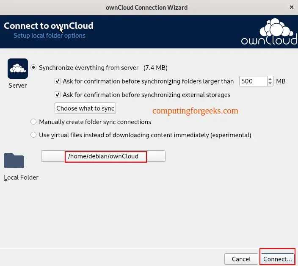Close the ownCloud Connection Wizard window

click(x=292, y=7)
